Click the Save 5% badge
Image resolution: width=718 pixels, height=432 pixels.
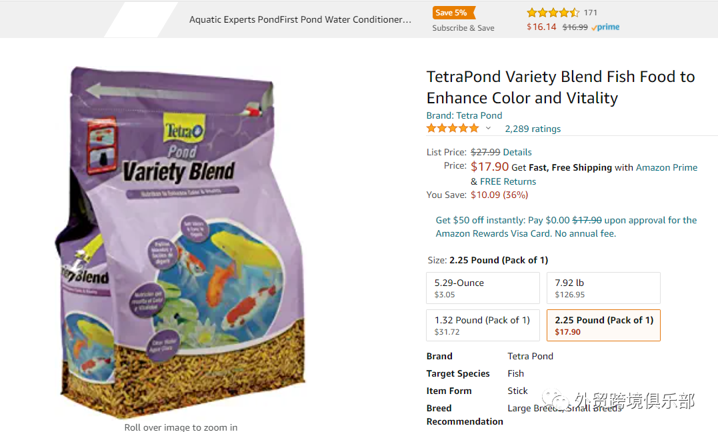(453, 13)
